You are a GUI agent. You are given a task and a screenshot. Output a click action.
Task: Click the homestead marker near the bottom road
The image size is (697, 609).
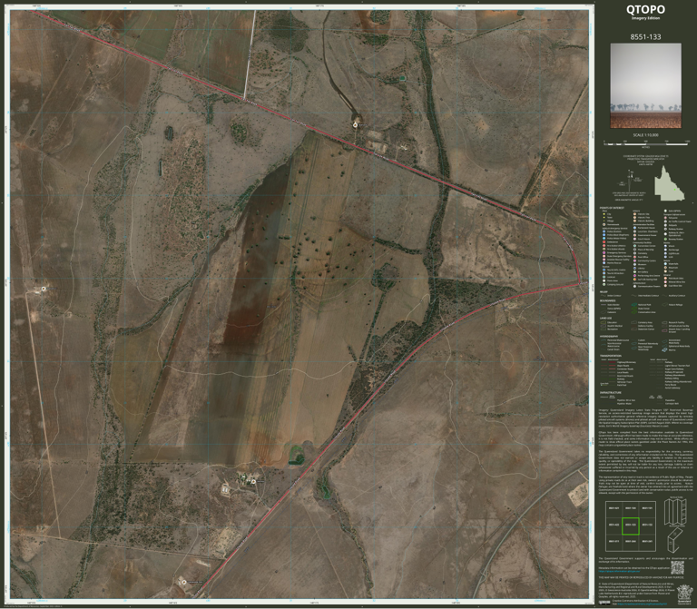tap(183, 582)
